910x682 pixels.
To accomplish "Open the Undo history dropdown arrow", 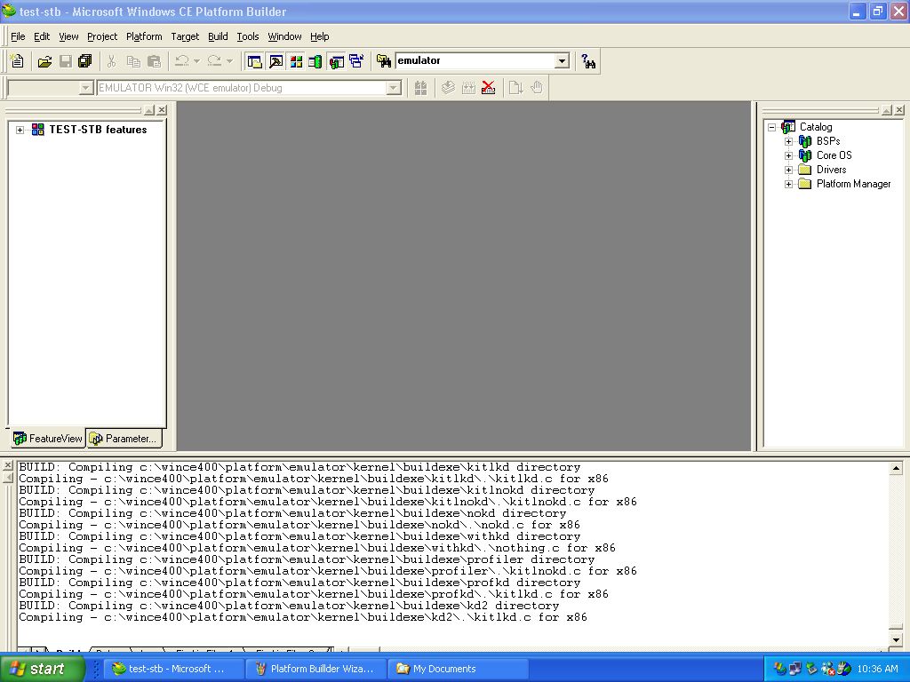I will click(196, 61).
